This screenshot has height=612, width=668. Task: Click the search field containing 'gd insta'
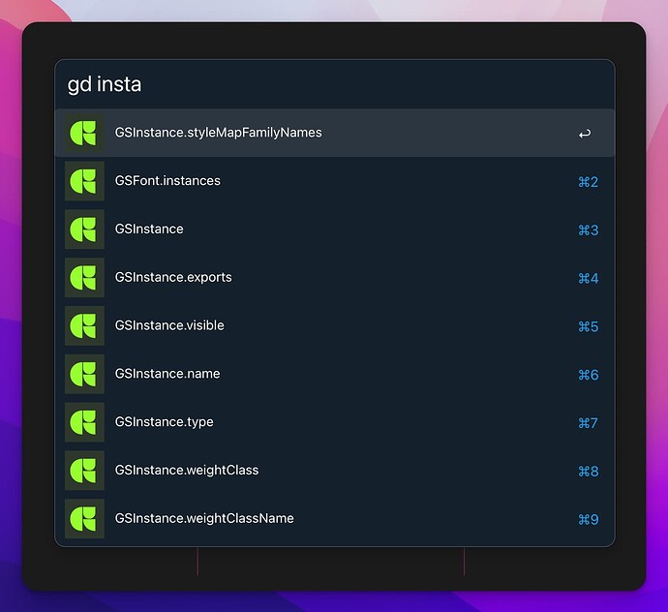click(x=334, y=84)
